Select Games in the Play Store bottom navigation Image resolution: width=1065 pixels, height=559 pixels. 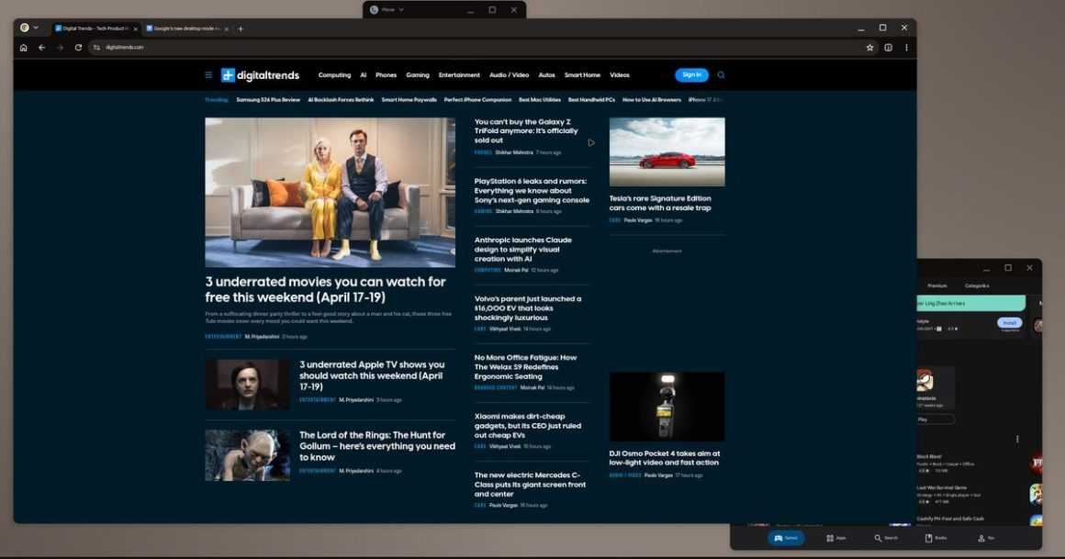click(x=786, y=538)
